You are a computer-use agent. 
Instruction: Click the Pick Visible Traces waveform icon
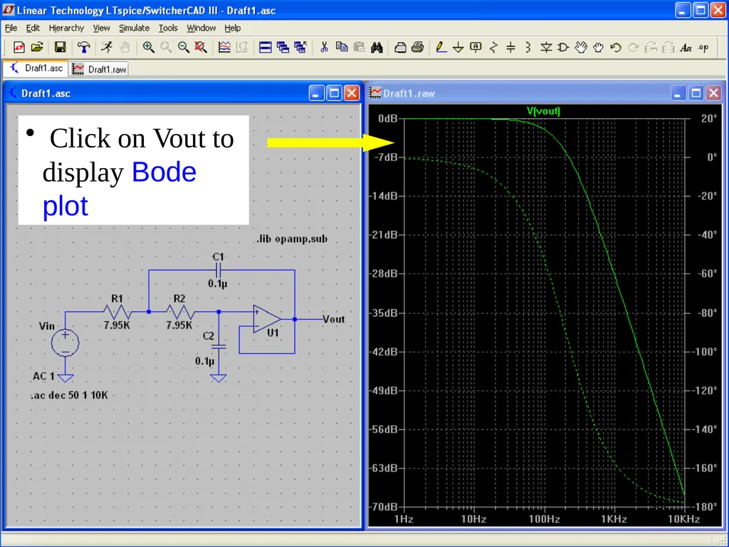224,47
